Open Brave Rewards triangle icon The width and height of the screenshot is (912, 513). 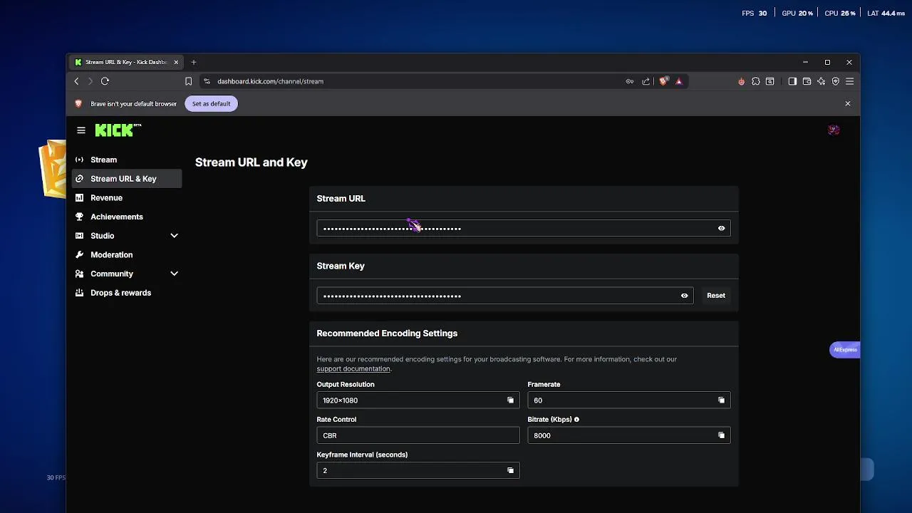678,81
